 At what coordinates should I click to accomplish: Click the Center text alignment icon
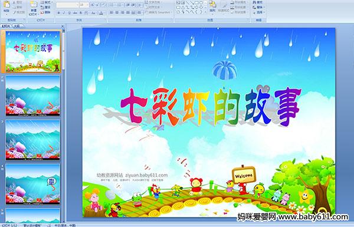coord(117,12)
